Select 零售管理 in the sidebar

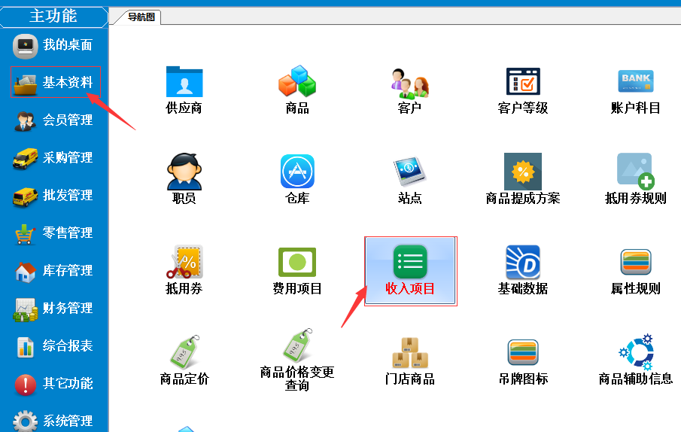point(53,233)
